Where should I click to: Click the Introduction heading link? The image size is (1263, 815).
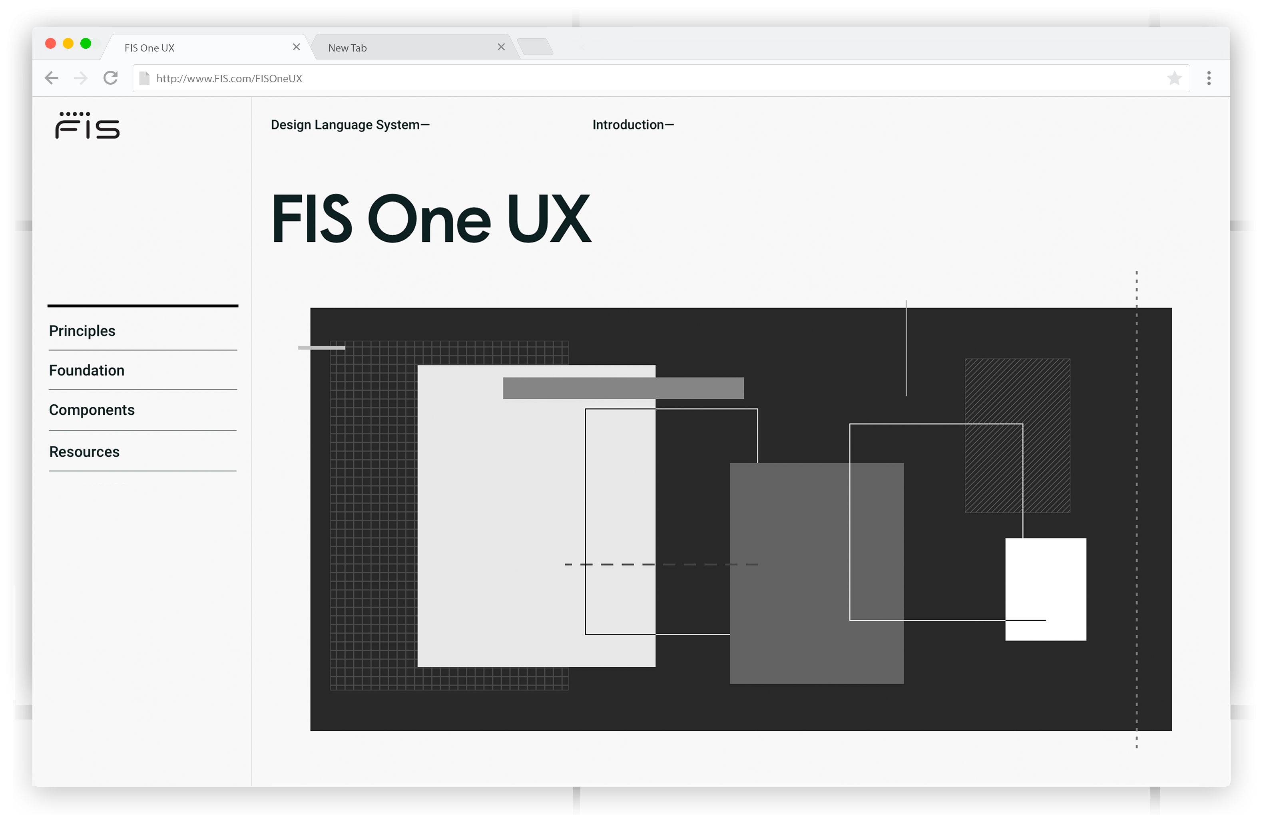[633, 125]
